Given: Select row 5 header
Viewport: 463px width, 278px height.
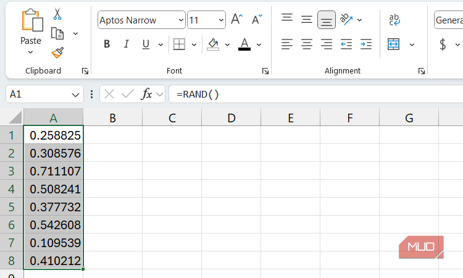Looking at the screenshot, I should (x=12, y=207).
